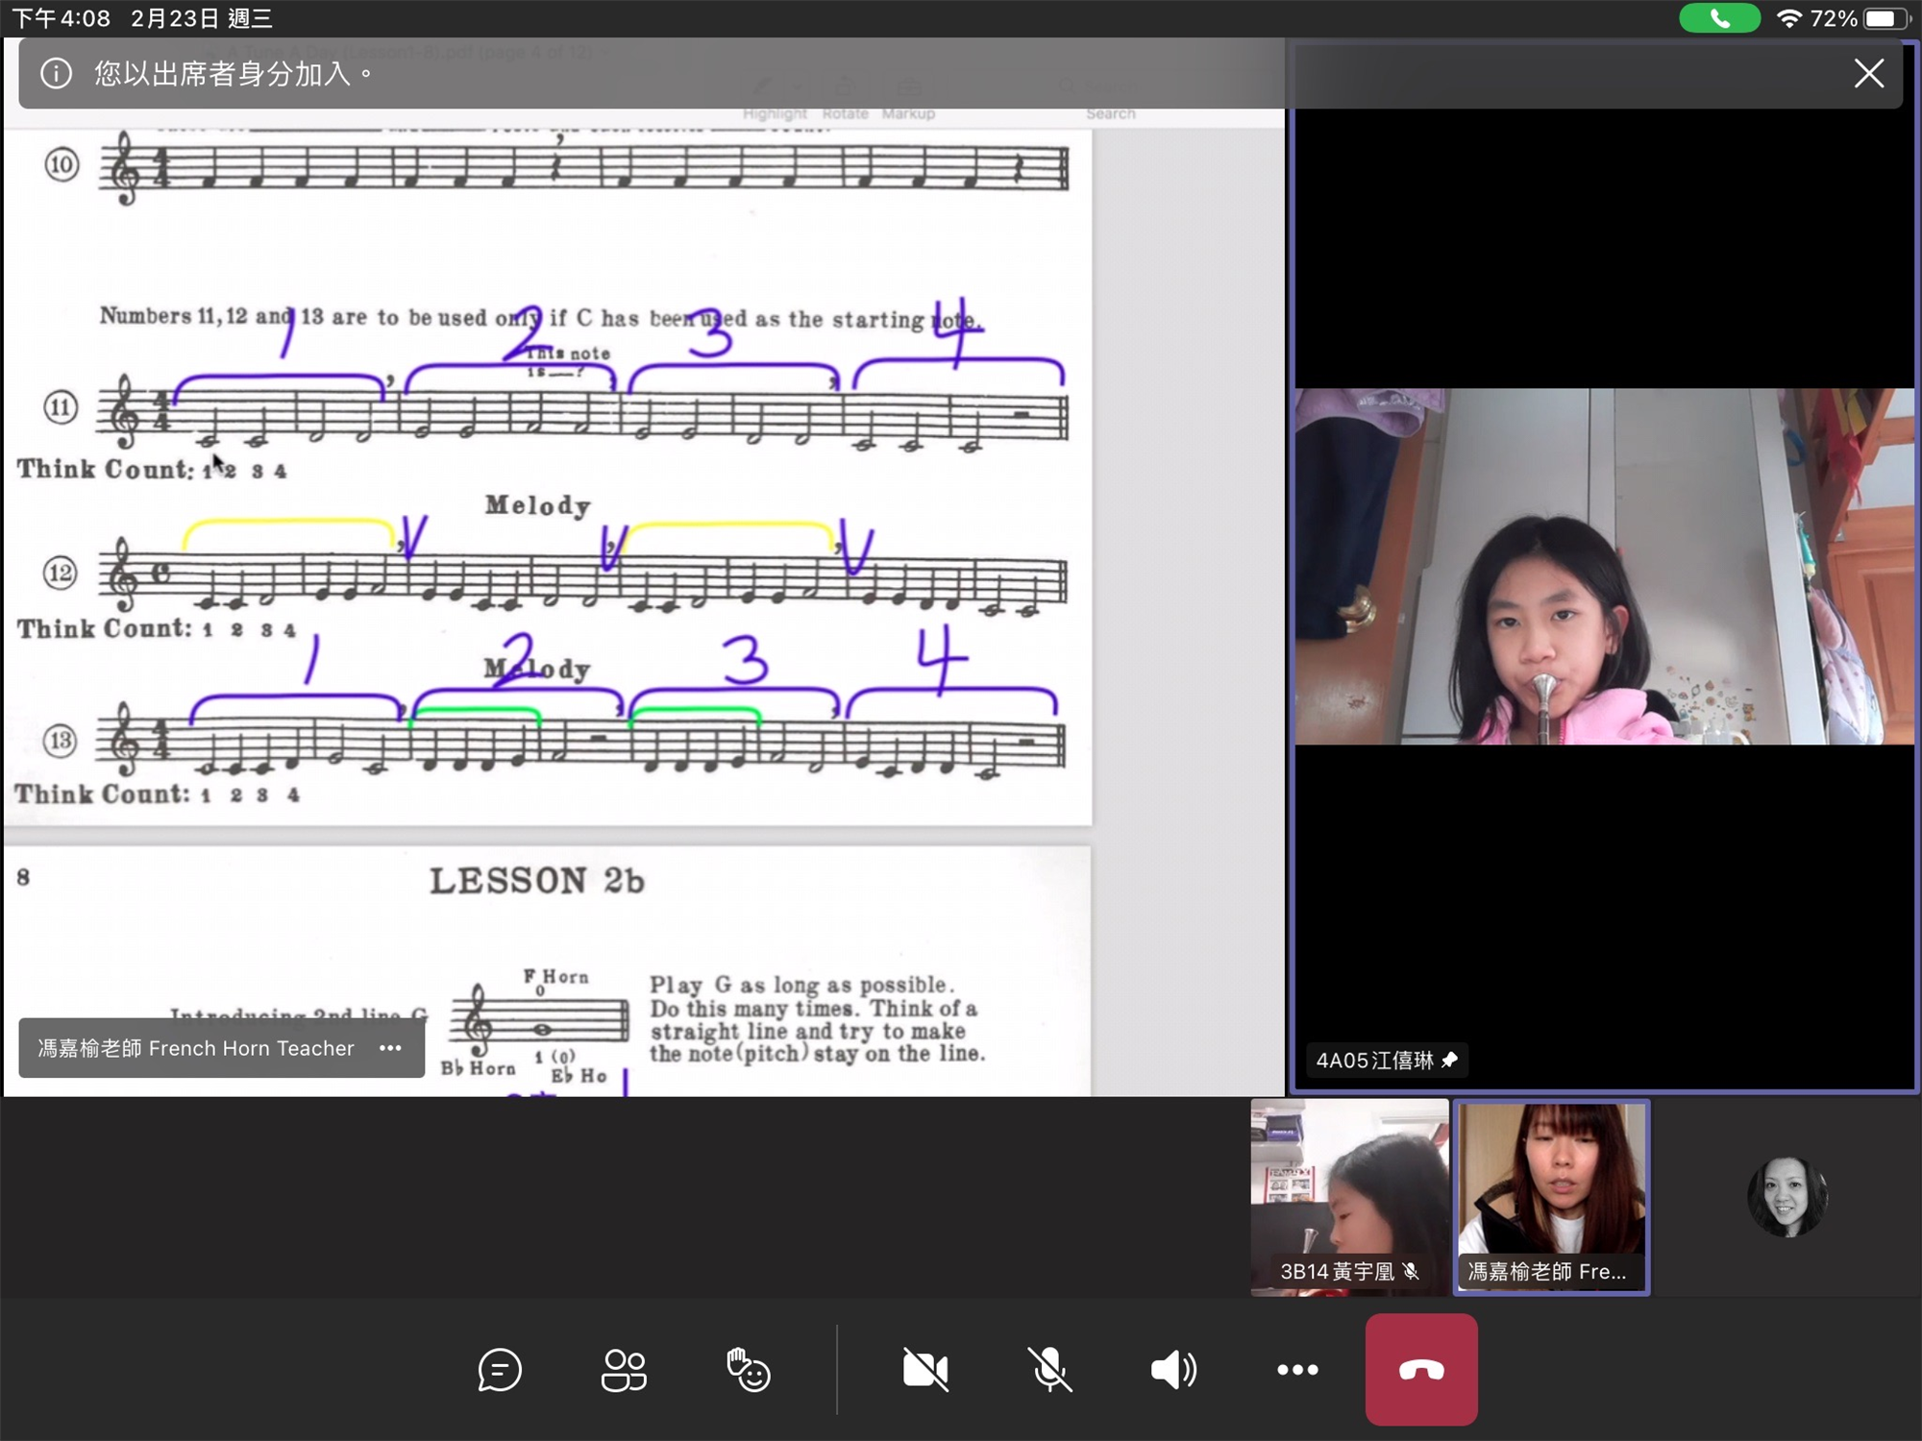Viewport: 1922px width, 1441px height.
Task: Turn on the camera
Action: [925, 1370]
